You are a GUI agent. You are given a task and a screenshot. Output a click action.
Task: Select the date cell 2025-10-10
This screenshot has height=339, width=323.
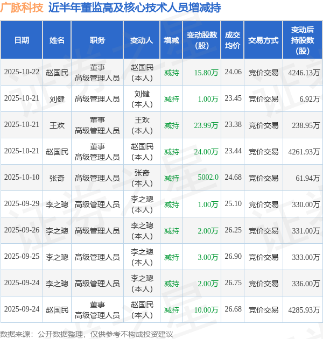(x=22, y=177)
